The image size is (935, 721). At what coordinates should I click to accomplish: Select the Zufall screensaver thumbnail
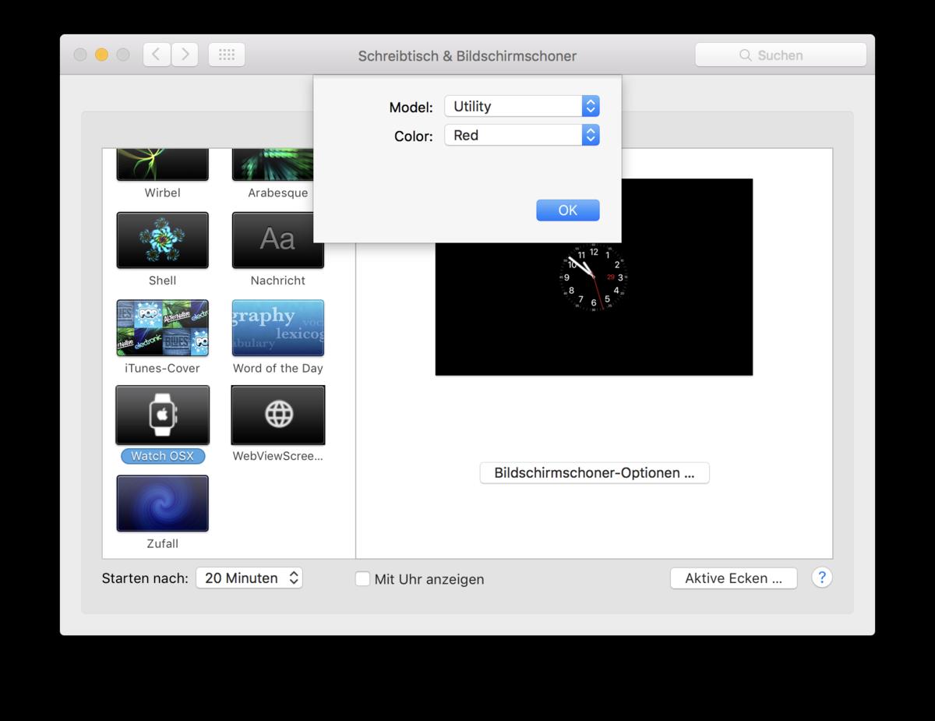click(162, 504)
